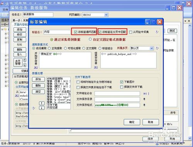193x147 pixels.
Task: Click 导入 button in 编辑任务 window
Action: tap(20, 55)
